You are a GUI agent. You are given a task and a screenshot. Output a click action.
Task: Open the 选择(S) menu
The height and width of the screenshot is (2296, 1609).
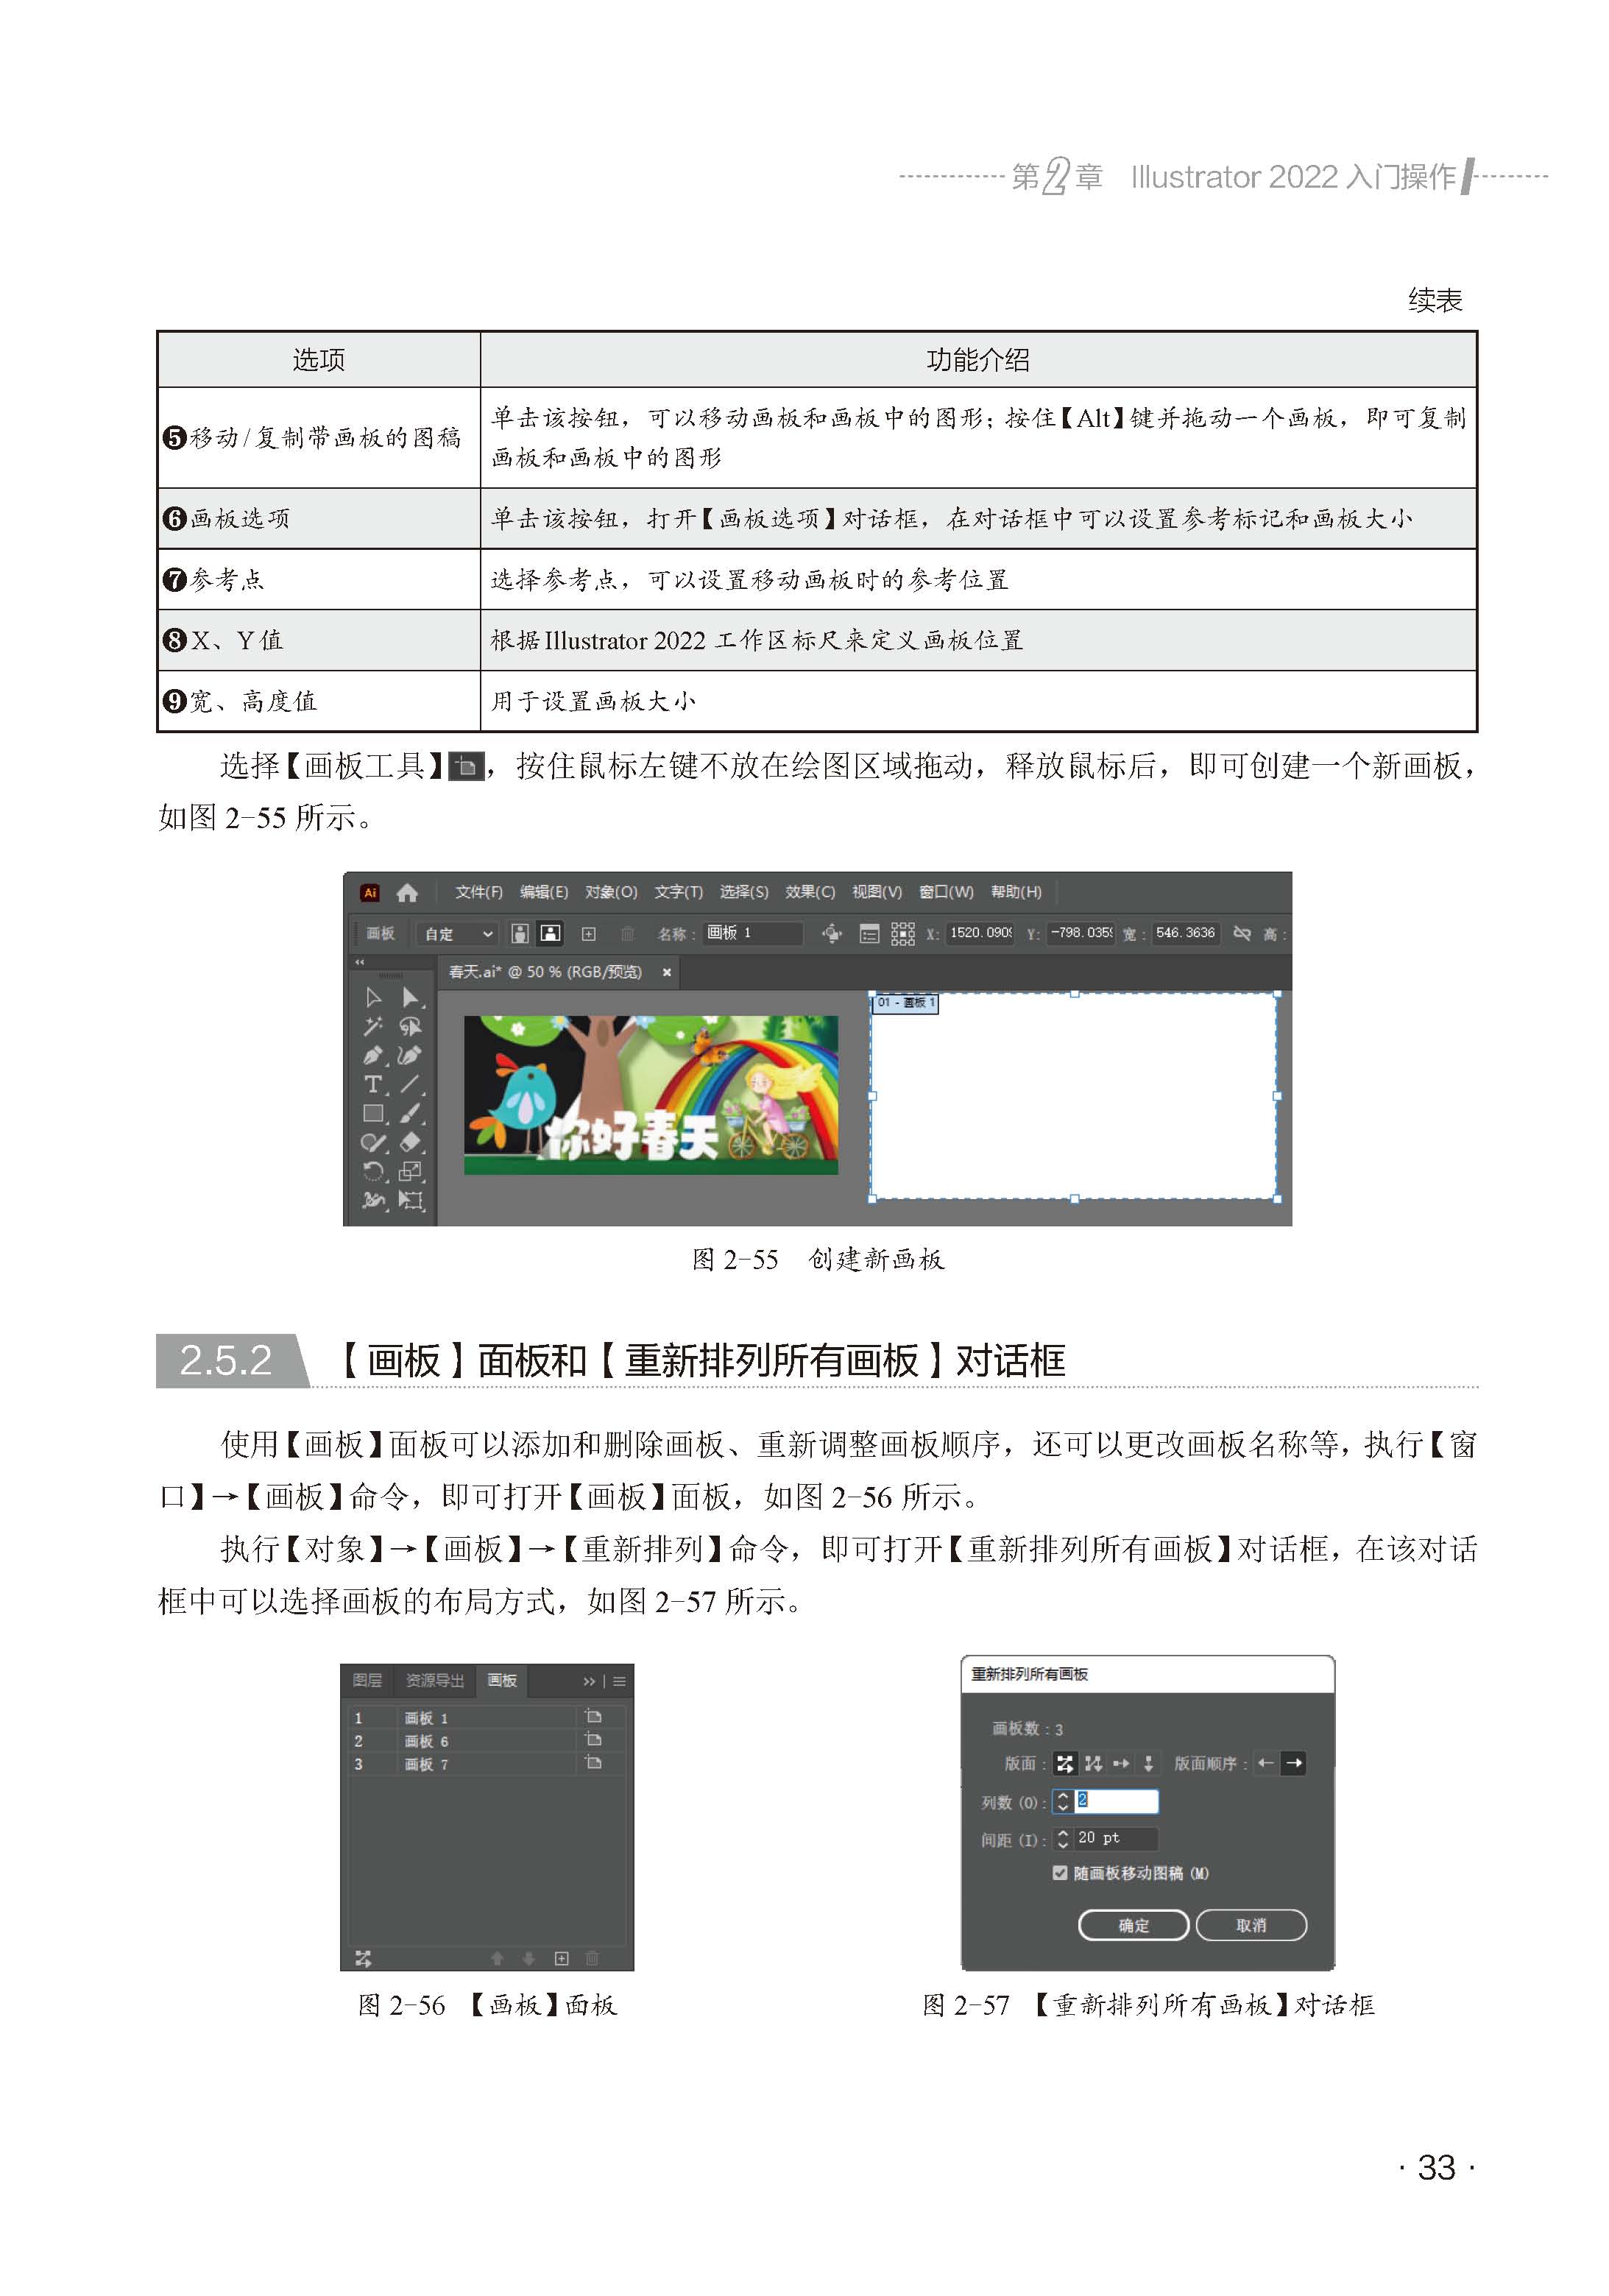pyautogui.click(x=744, y=892)
